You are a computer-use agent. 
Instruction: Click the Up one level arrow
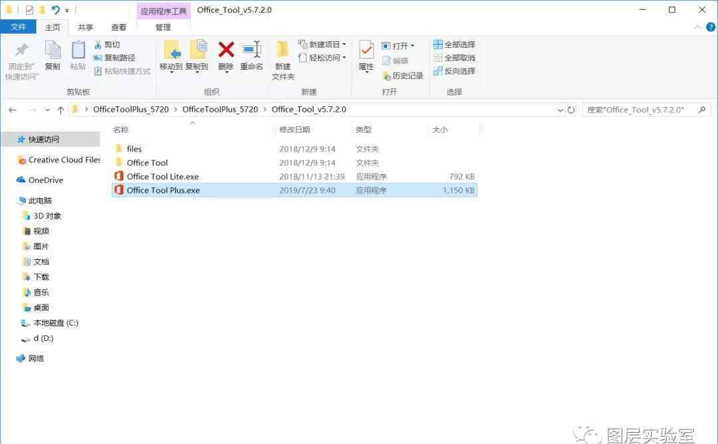(x=60, y=110)
